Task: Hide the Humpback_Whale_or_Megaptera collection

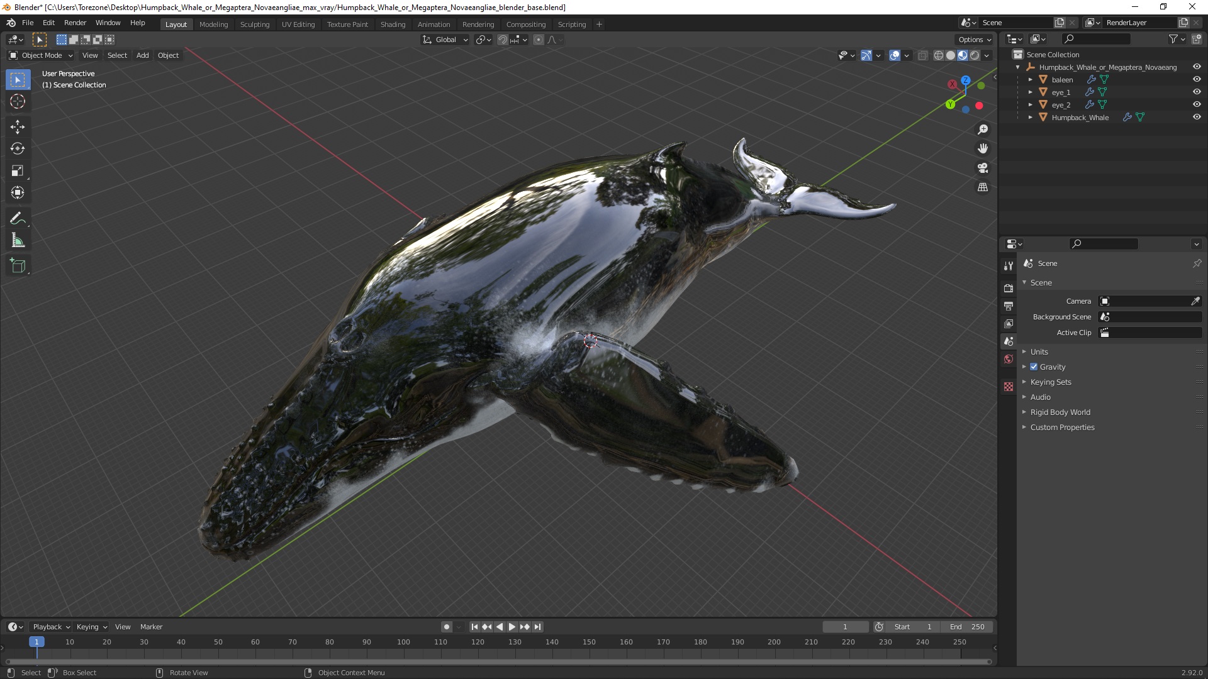Action: 1197,67
